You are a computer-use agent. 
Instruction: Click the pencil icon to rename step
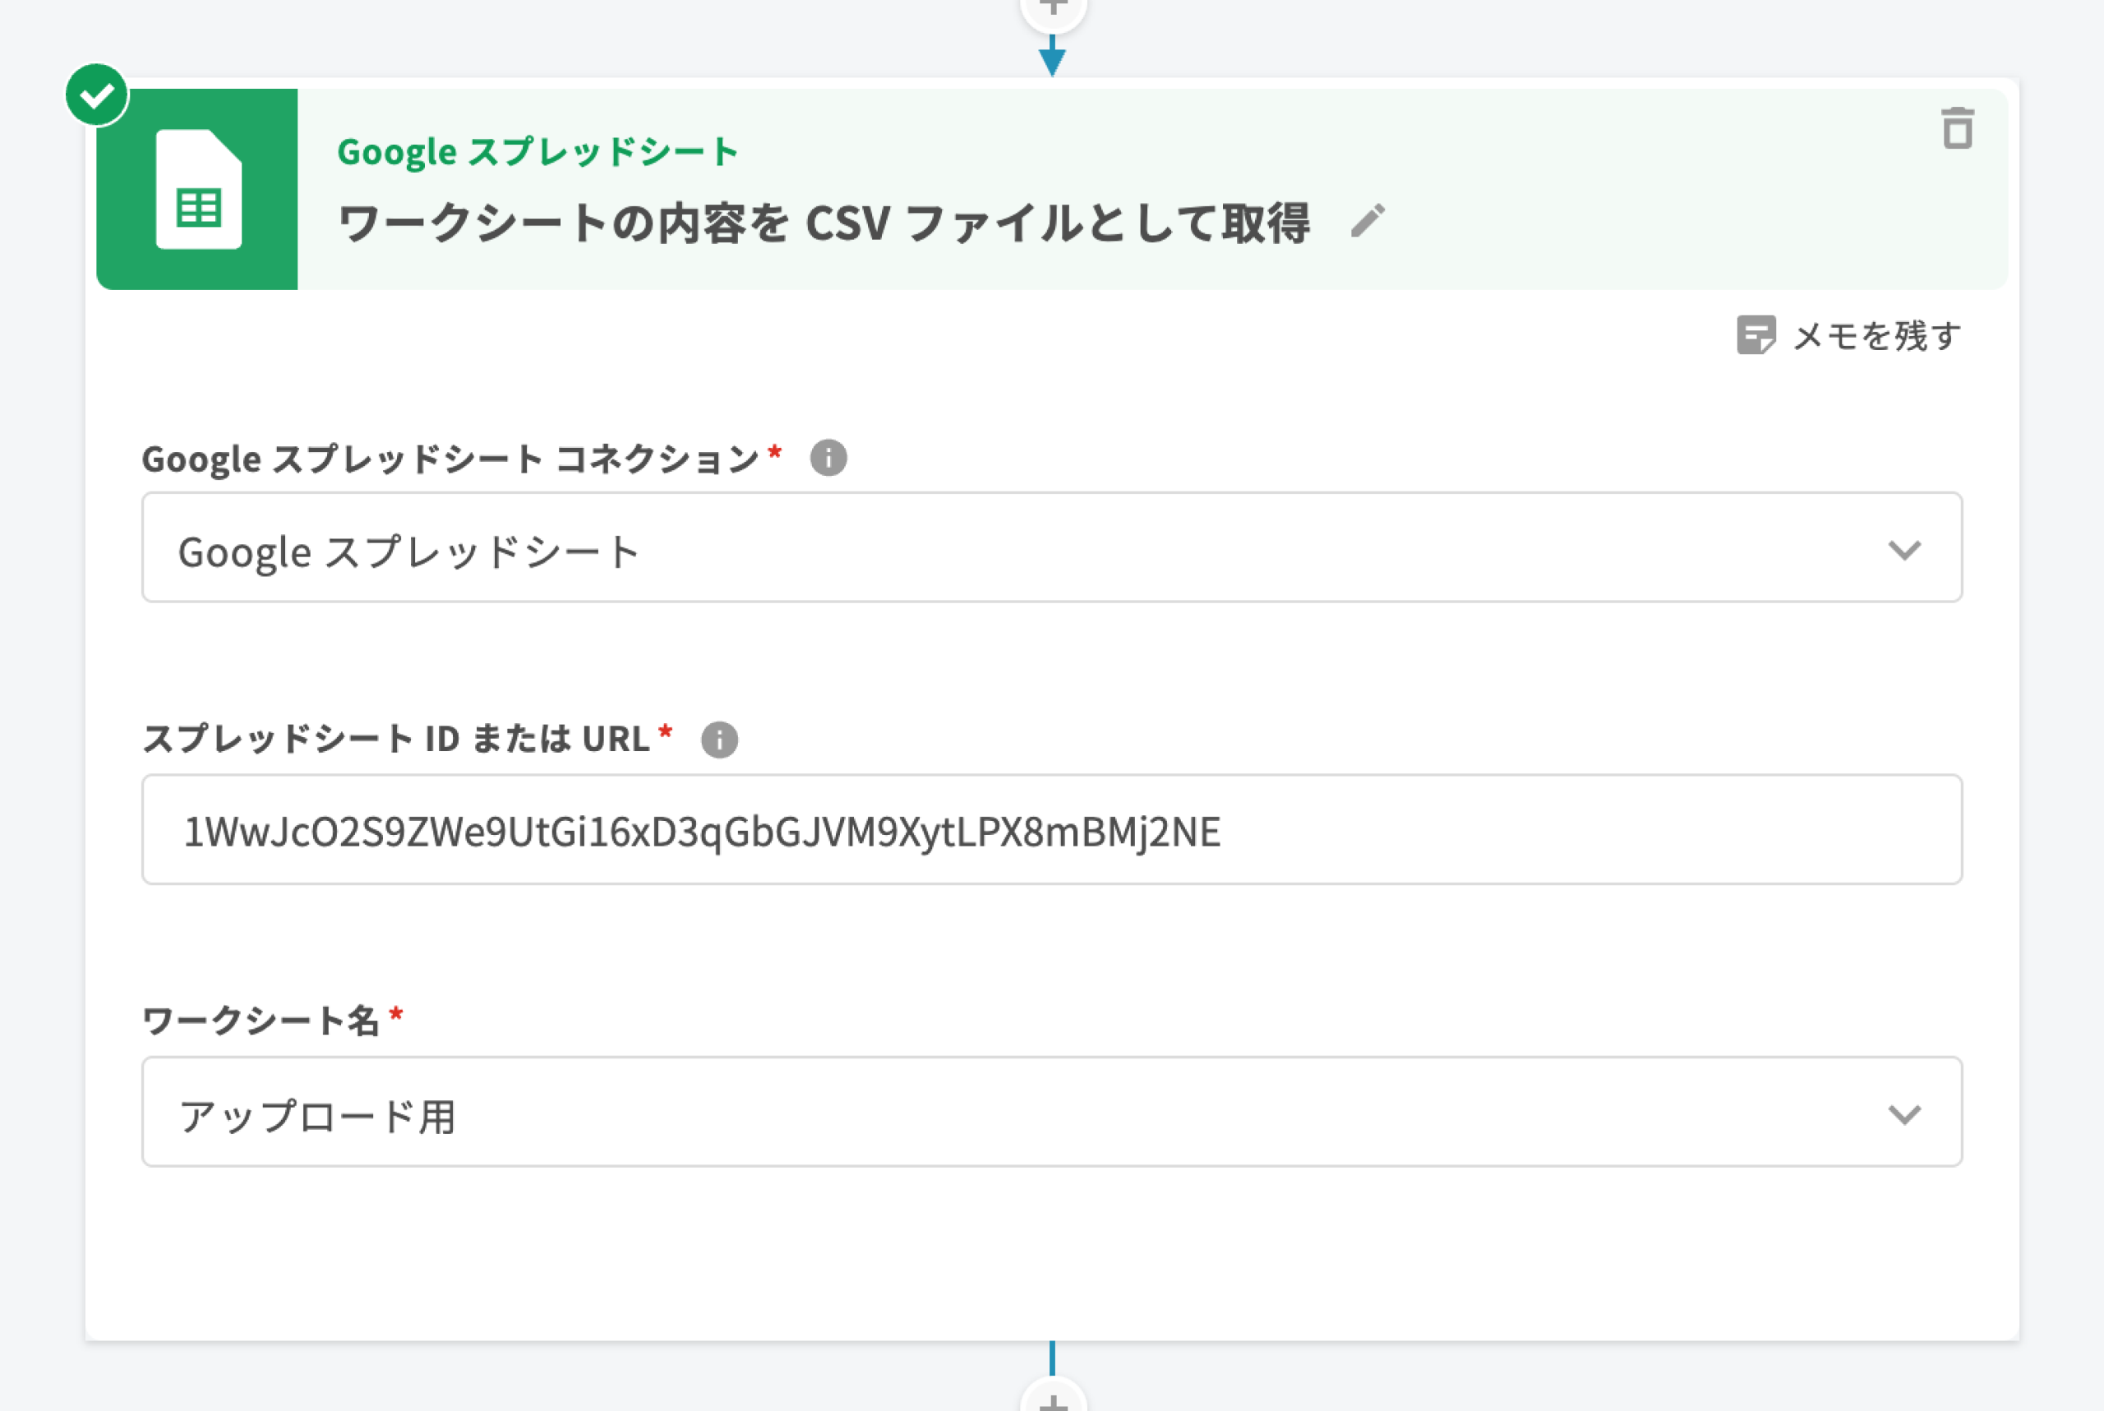[1367, 221]
